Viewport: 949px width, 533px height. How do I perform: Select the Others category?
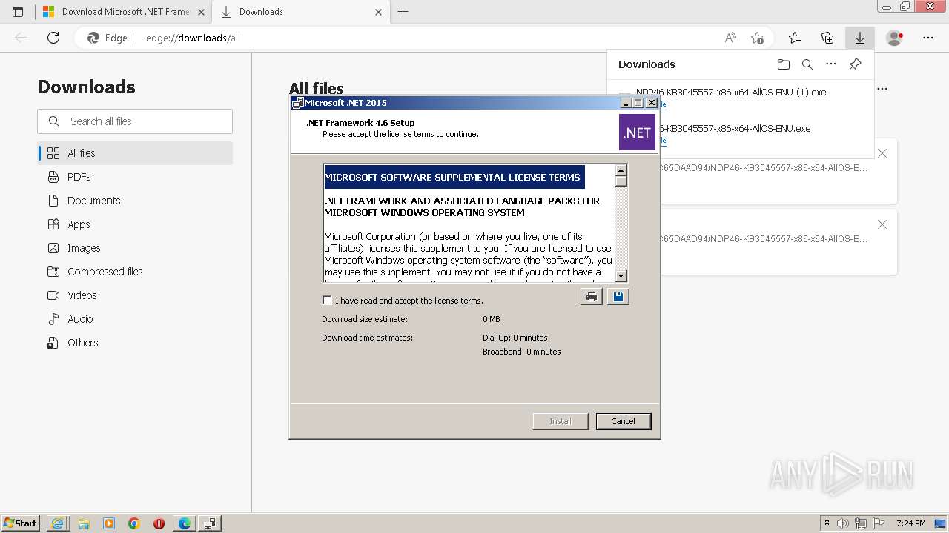tap(135, 343)
